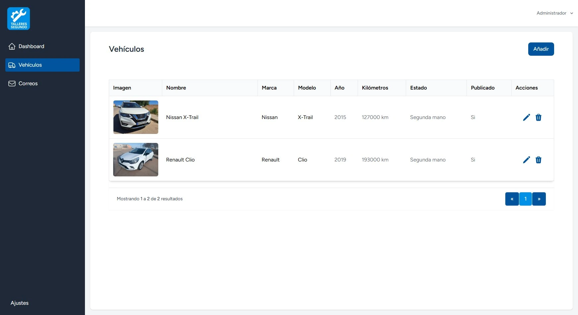
Task: Go to next page with » button
Action: 539,199
